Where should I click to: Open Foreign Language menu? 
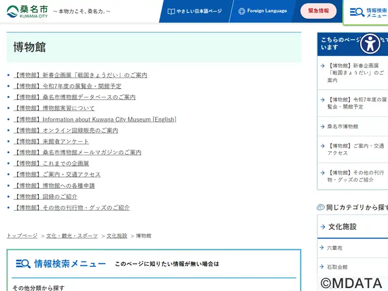coord(262,11)
